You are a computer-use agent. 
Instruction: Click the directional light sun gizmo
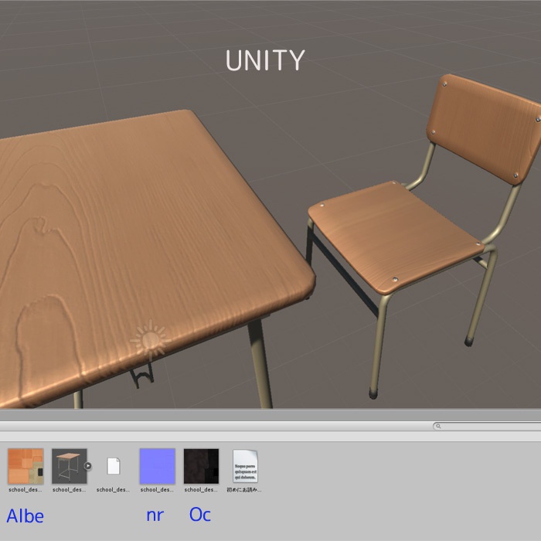(x=150, y=340)
